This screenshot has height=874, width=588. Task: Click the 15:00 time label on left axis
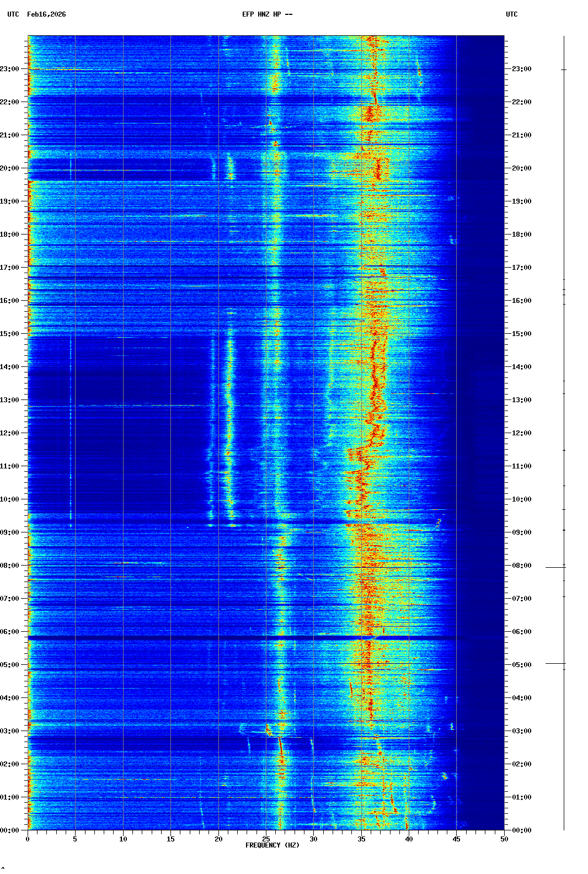[9, 334]
